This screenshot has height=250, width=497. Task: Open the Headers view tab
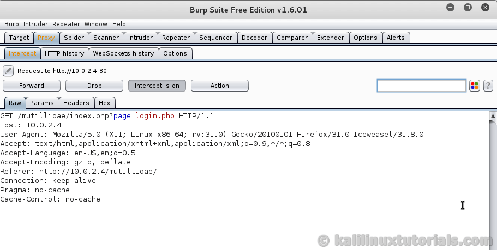[x=76, y=103]
